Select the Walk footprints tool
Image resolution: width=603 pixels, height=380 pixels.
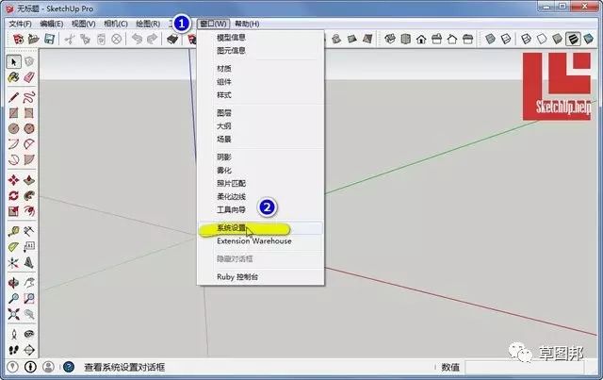[14, 350]
